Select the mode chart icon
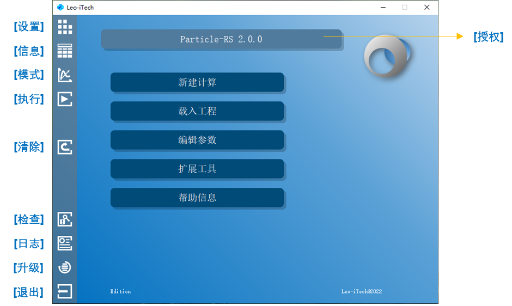Screen dimensions: 512x306 [x=65, y=75]
